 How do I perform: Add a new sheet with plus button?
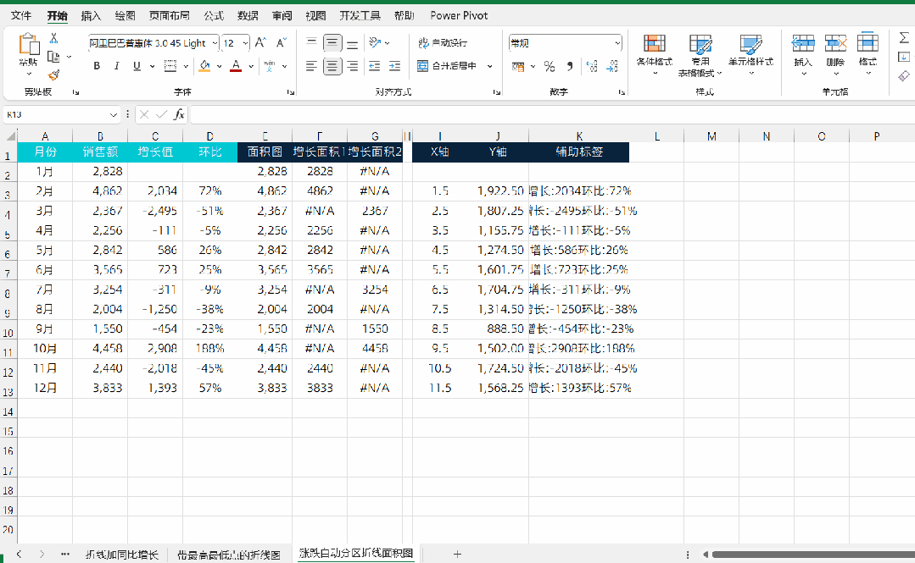pos(458,555)
